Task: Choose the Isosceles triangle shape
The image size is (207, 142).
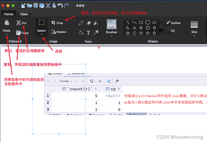Action: tap(134, 28)
